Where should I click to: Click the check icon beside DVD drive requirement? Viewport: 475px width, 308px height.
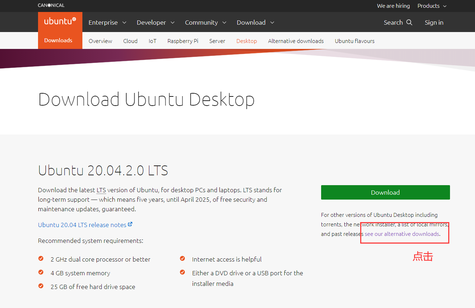(182, 272)
